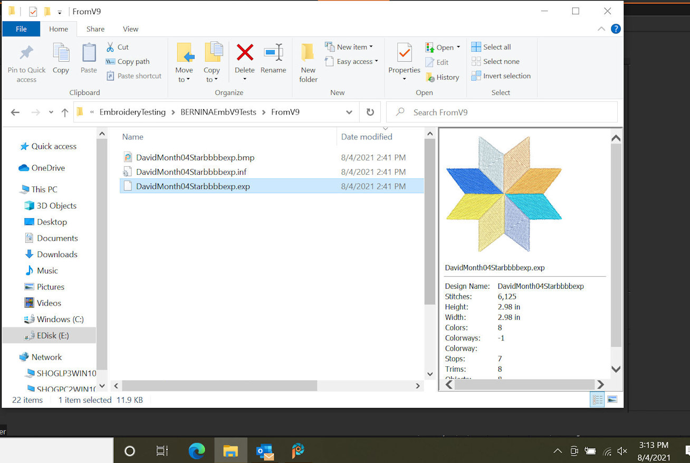Click BERNINAEmbV9Tests in the address path
The width and height of the screenshot is (690, 463).
pyautogui.click(x=218, y=112)
